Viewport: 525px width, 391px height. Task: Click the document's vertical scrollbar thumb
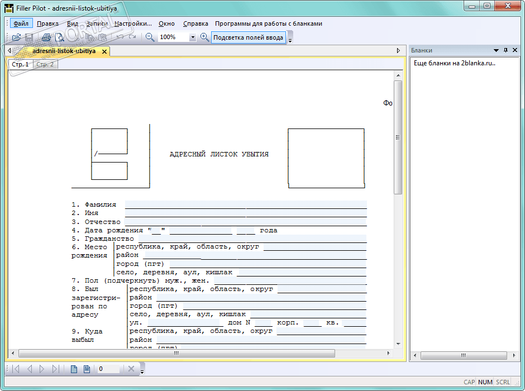[398, 137]
